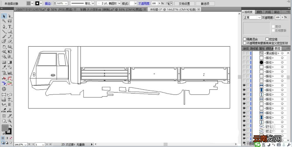Check the 剪切 checkbox

pyautogui.click(x=273, y=27)
